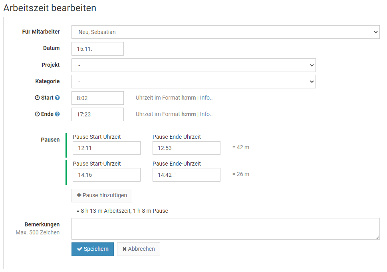
Task: Click the clock icon beside Start label
Action: click(37, 98)
